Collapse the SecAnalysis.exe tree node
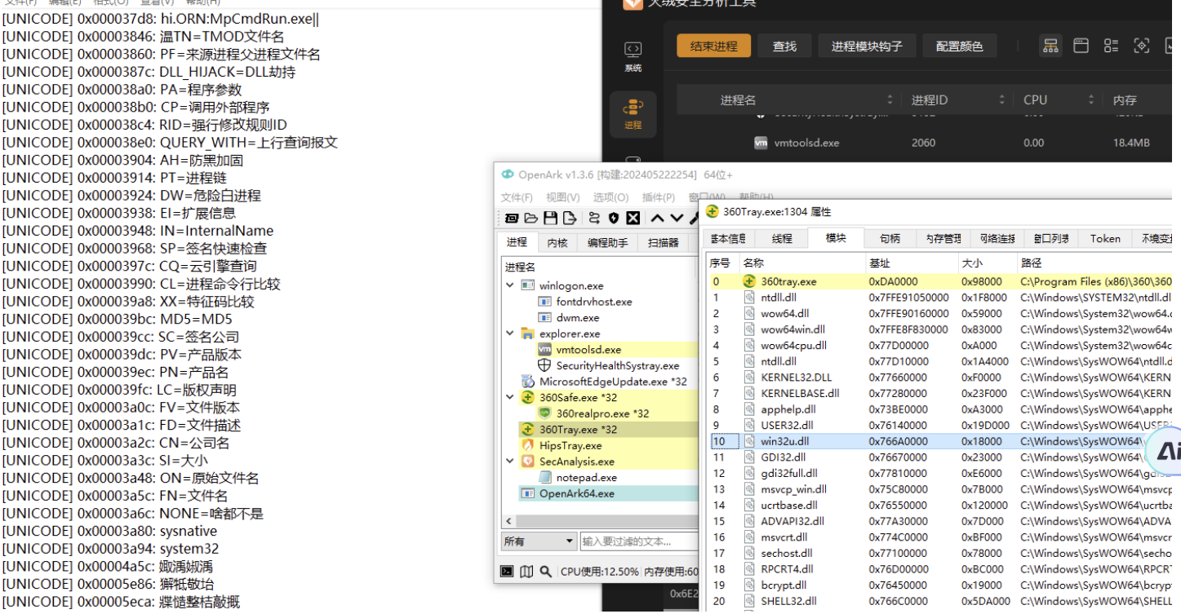The width and height of the screenshot is (1181, 614). [x=510, y=461]
